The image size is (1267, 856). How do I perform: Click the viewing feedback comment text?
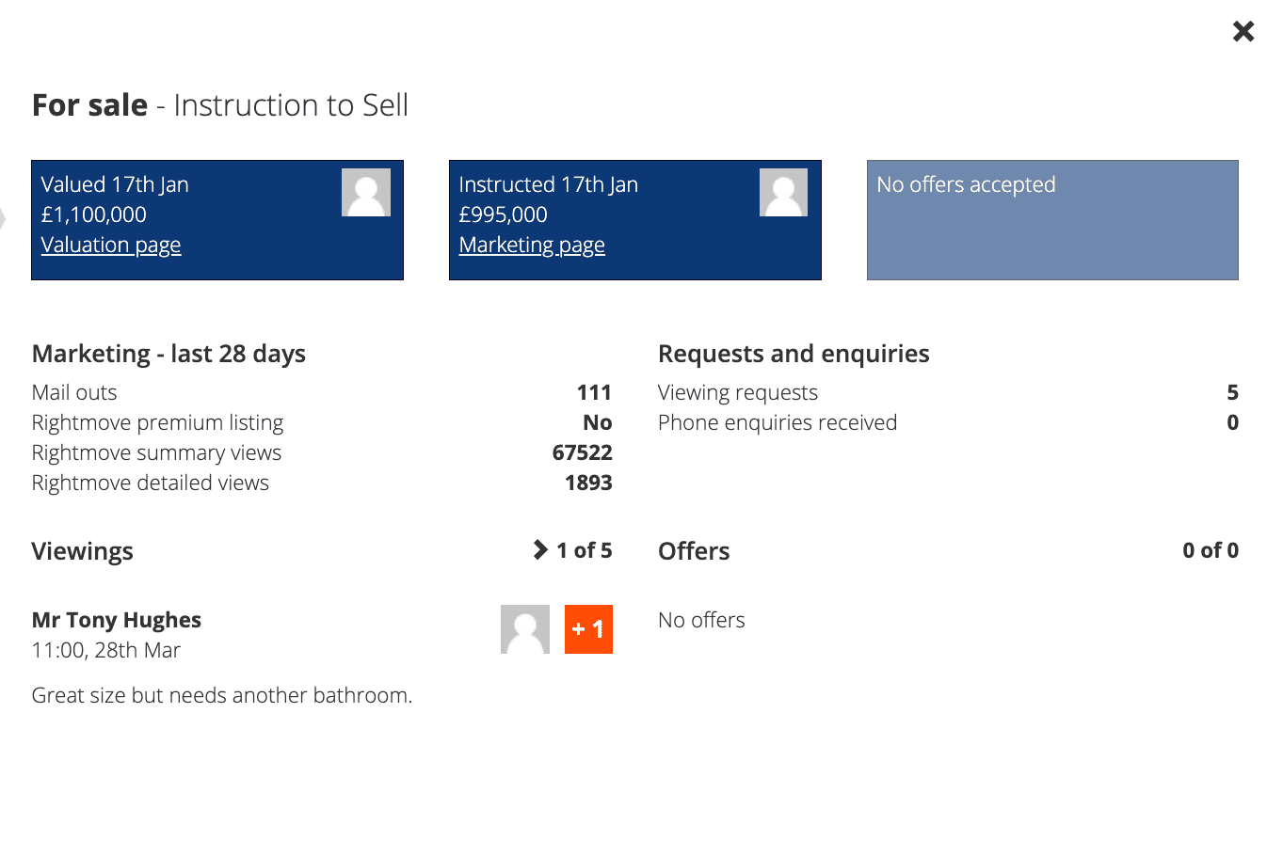tap(222, 695)
